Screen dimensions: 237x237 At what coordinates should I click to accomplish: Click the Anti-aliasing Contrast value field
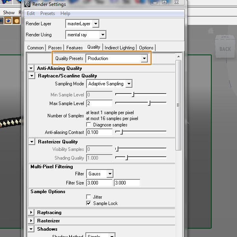99,132
